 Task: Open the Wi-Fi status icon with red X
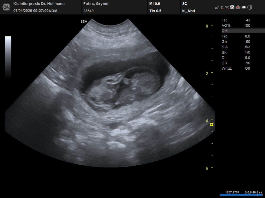(227, 8)
